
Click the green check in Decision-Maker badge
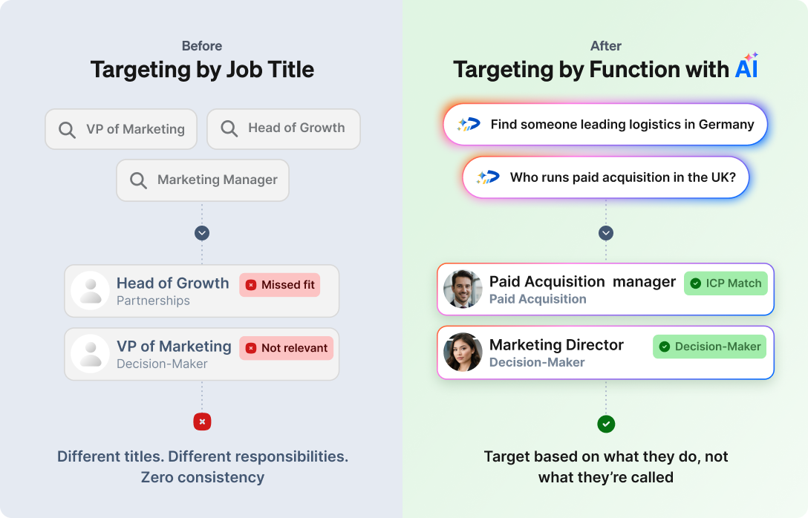(x=665, y=347)
